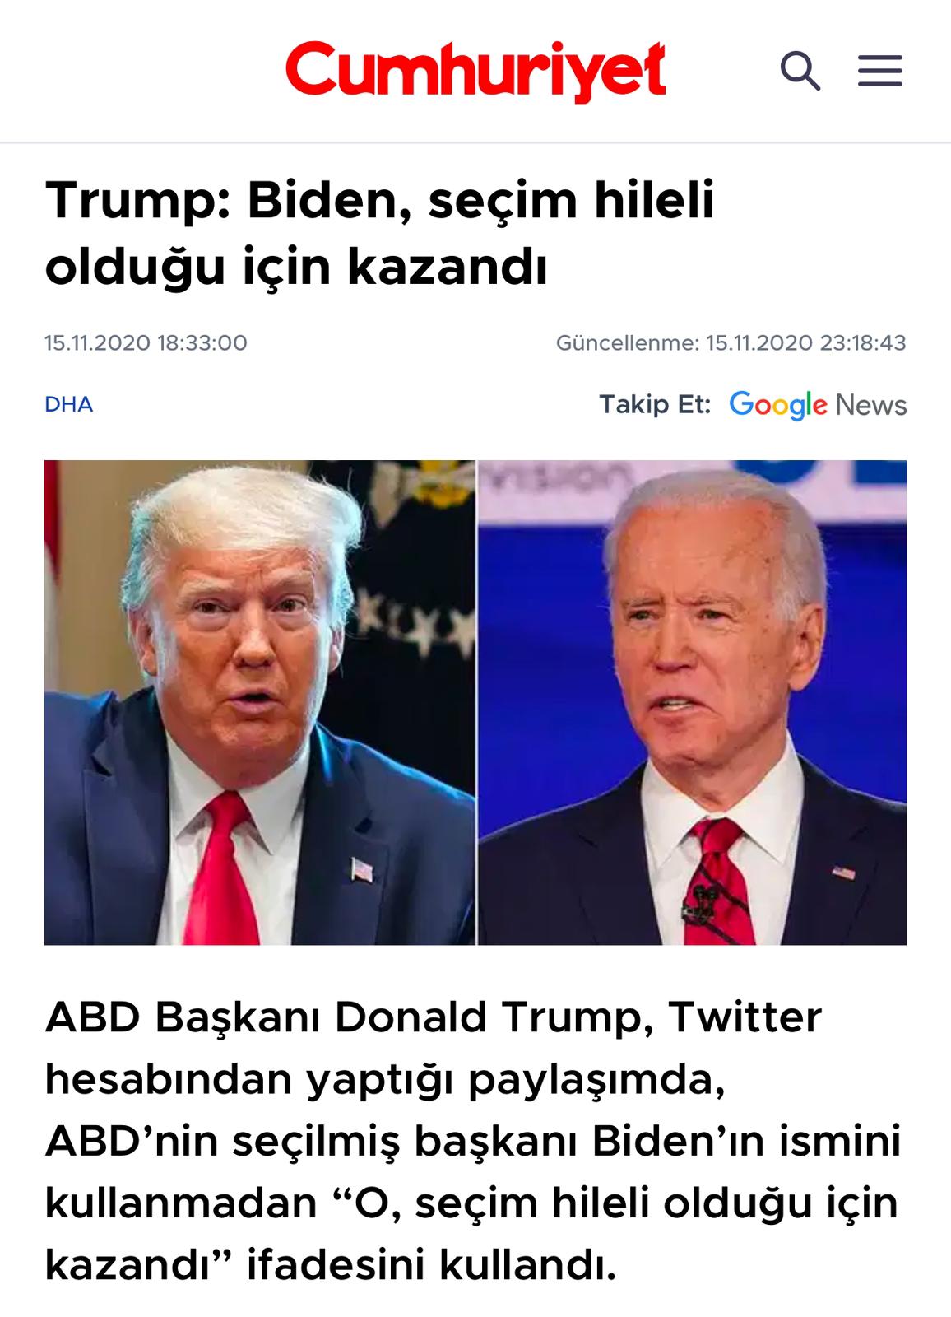Image resolution: width=951 pixels, height=1317 pixels.
Task: Open the search magnifier icon
Action: point(800,71)
